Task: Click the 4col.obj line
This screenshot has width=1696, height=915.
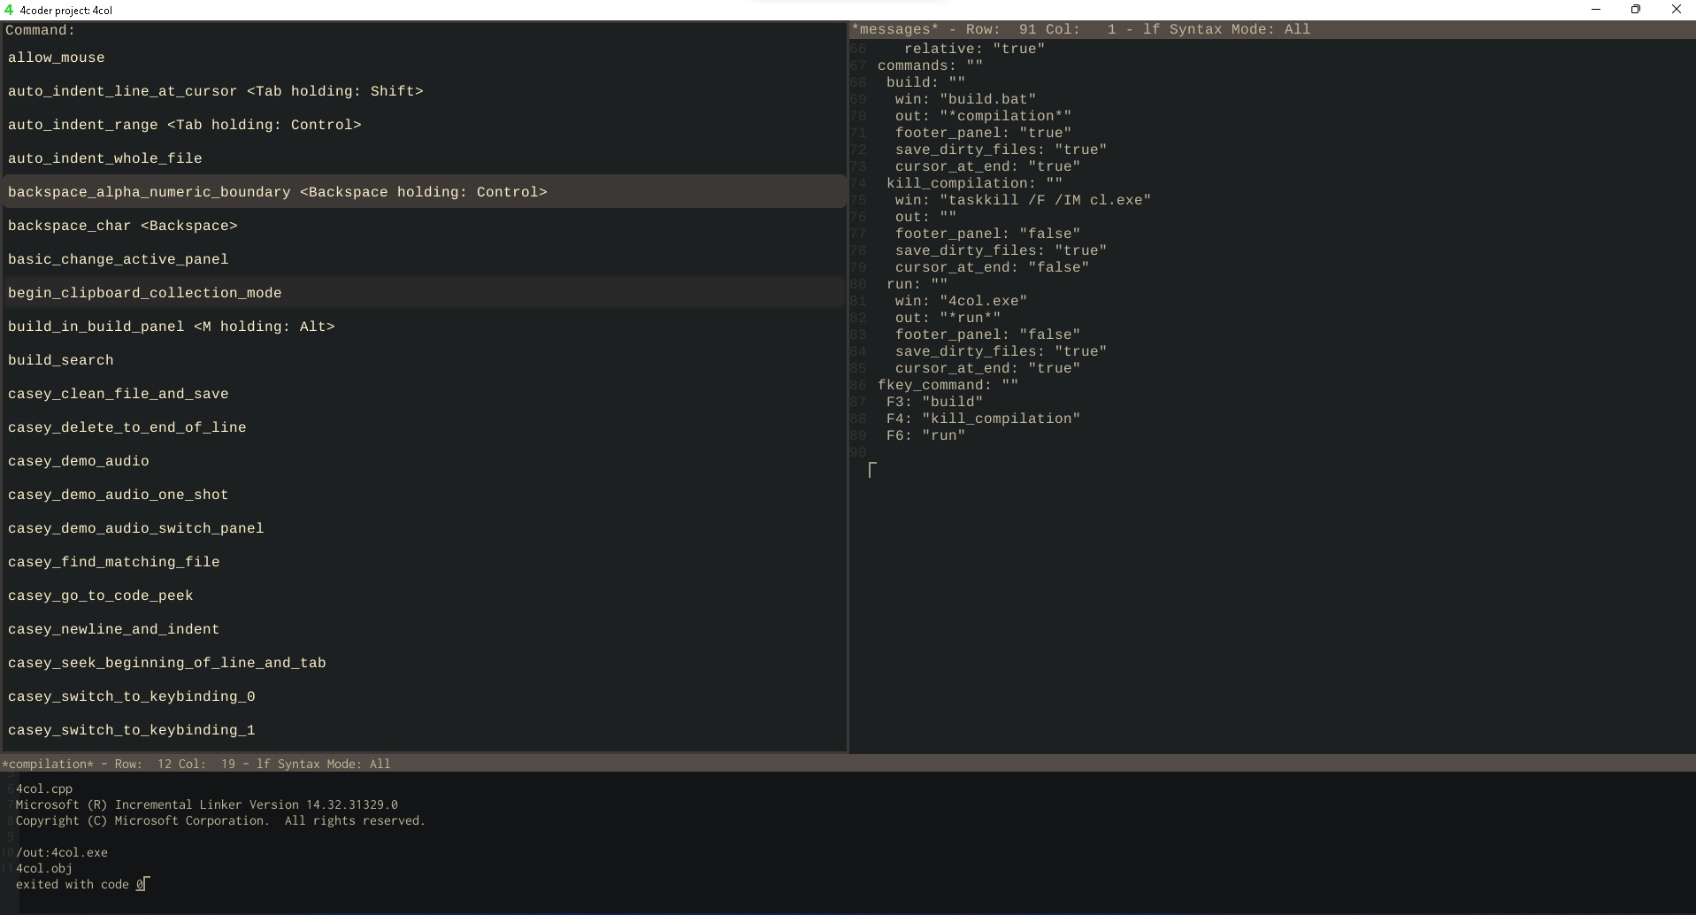Action: pyautogui.click(x=44, y=868)
